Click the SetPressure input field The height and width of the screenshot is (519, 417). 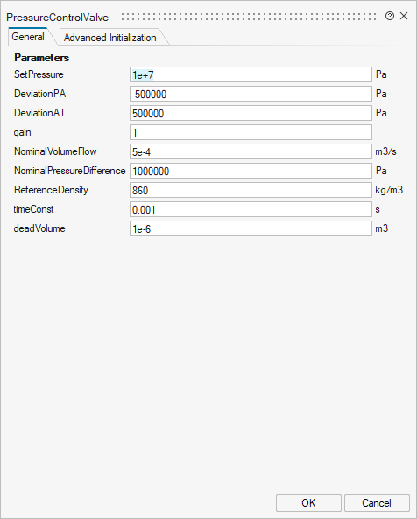click(251, 74)
